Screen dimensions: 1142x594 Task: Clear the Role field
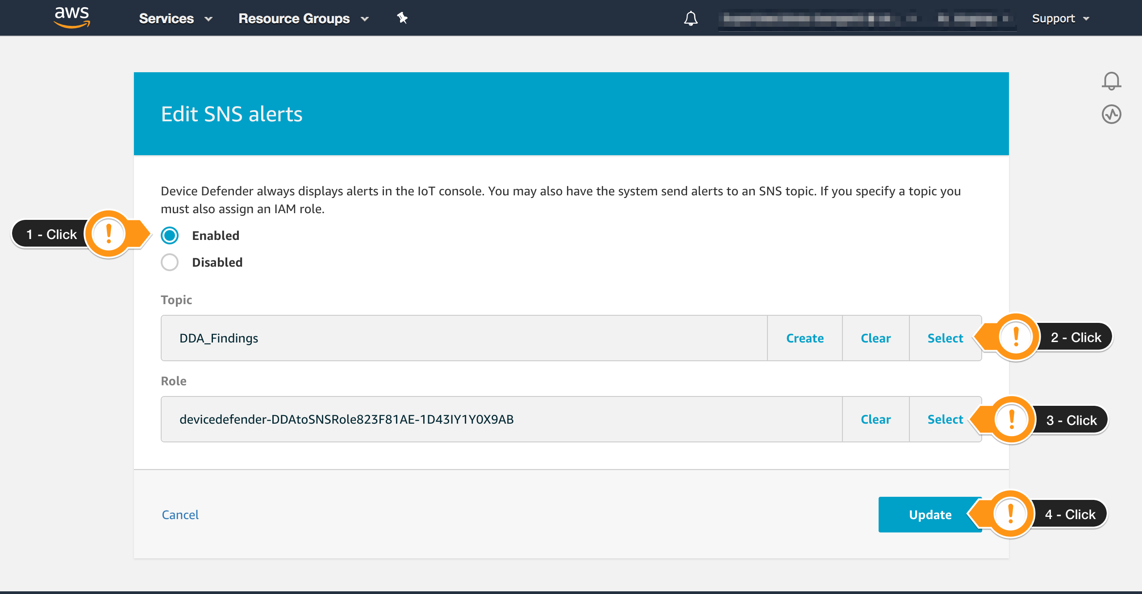click(x=875, y=419)
